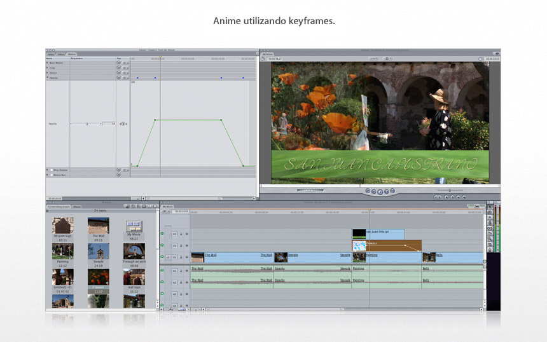Enable the Motion Blur checkbox
The width and height of the screenshot is (547, 342).
pyautogui.click(x=50, y=175)
